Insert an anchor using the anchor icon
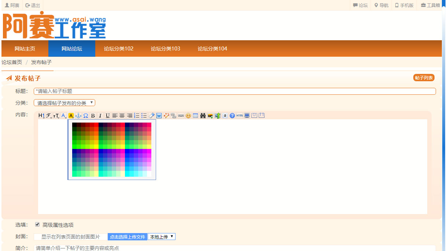Screen dimensions: 447x251 78,116
